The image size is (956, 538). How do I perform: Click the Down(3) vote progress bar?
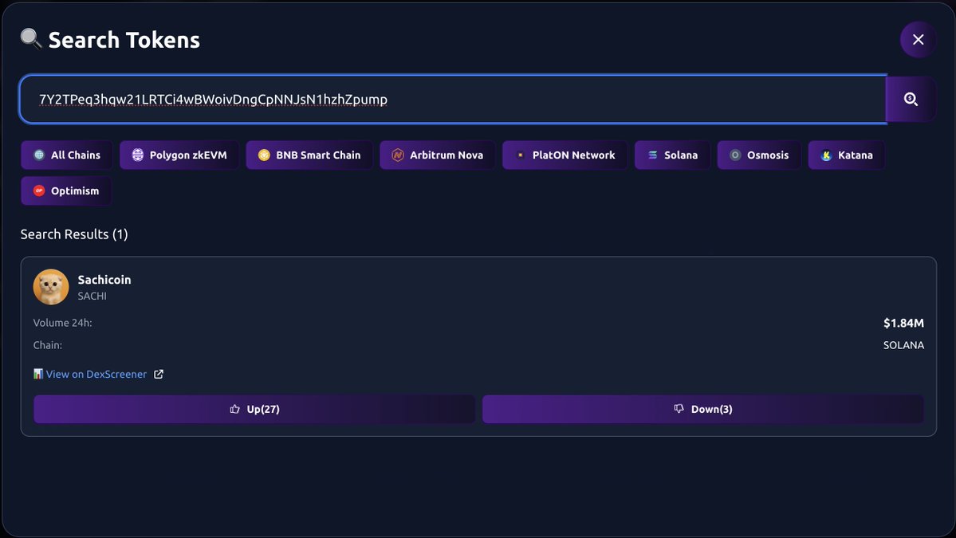tap(702, 408)
